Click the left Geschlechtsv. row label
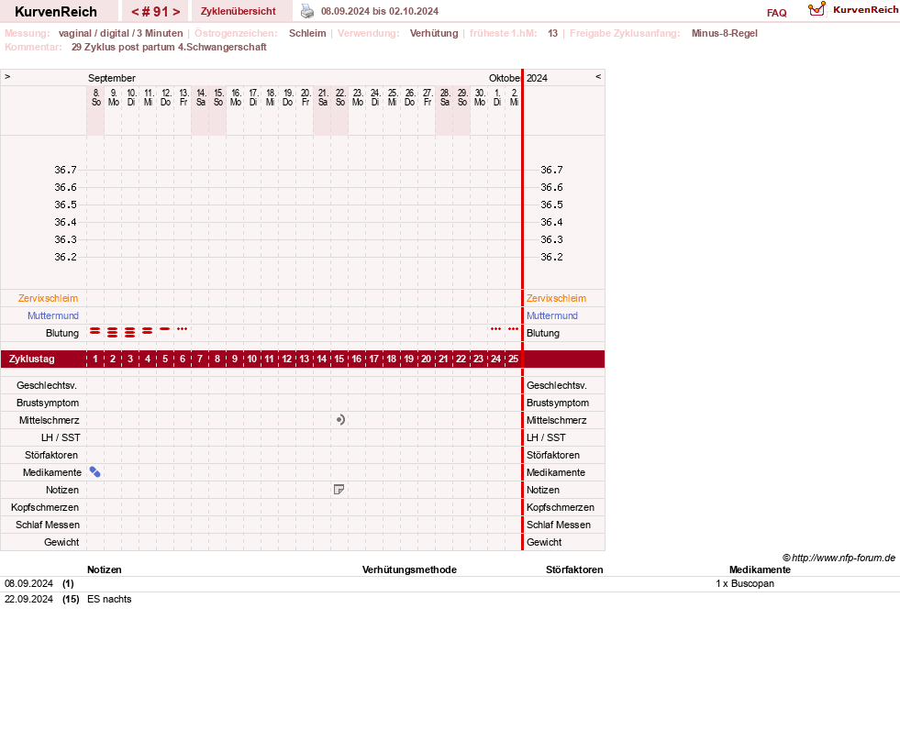Image resolution: width=900 pixels, height=752 pixels. (x=47, y=385)
